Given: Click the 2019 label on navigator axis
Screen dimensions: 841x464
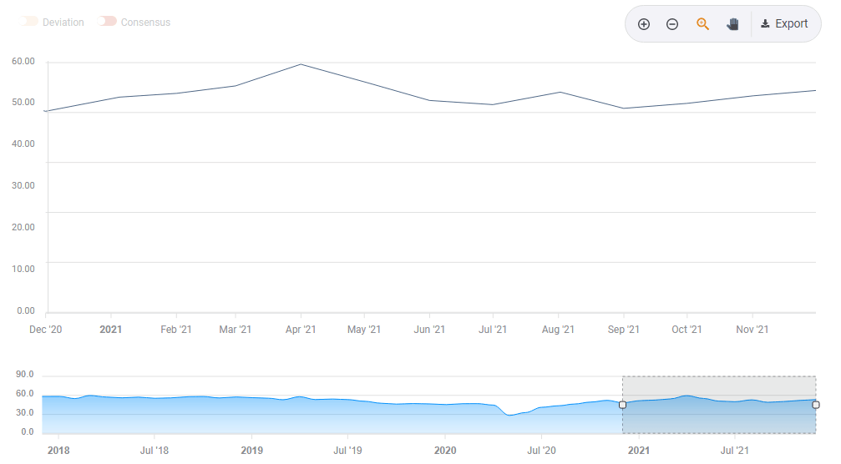Looking at the screenshot, I should (x=251, y=451).
